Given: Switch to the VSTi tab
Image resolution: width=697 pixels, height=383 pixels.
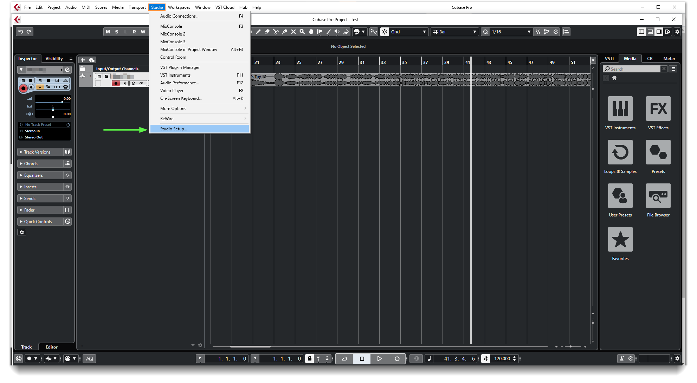Looking at the screenshot, I should point(609,59).
